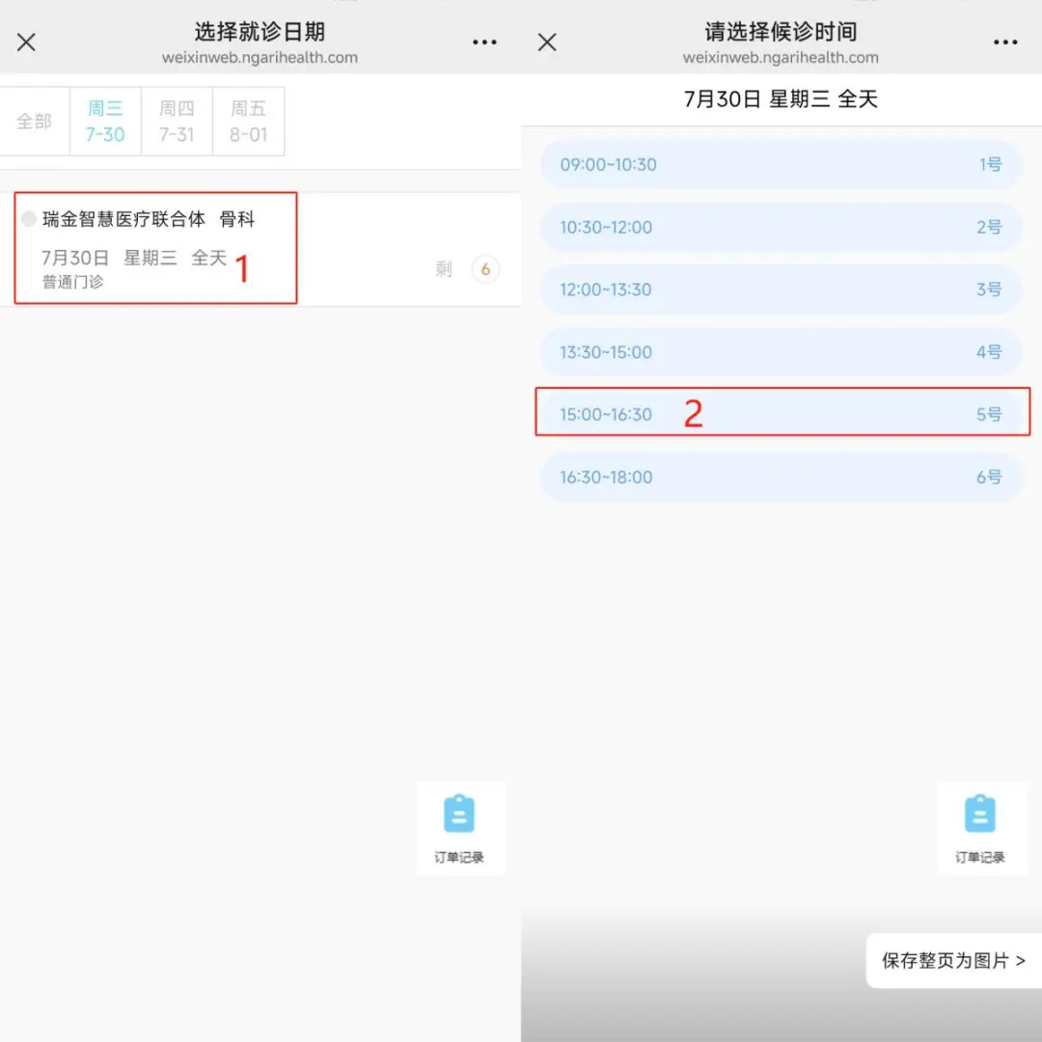Choose the 10:30~12:00 time slot
Image resolution: width=1042 pixels, height=1042 pixels.
tap(780, 228)
